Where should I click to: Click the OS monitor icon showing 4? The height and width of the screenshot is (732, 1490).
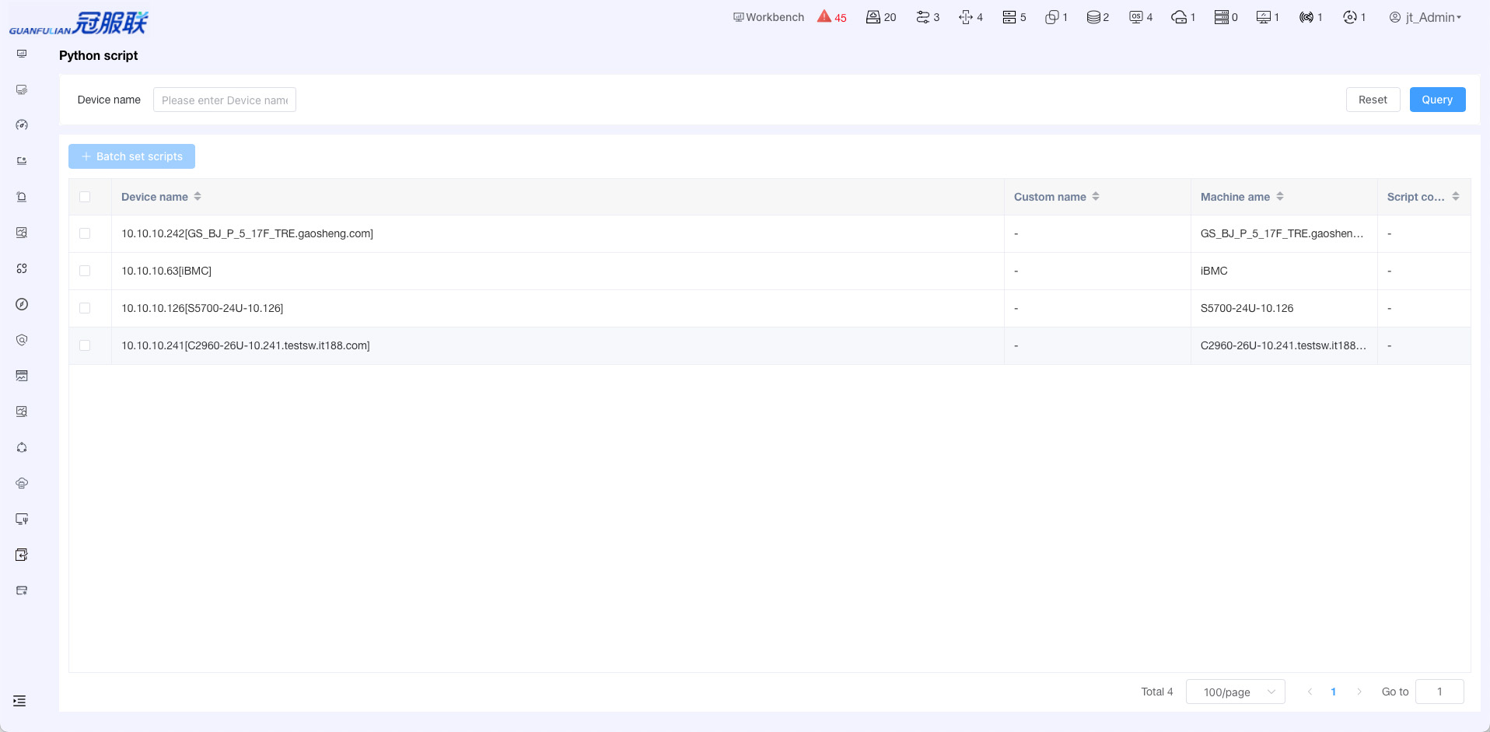tap(1140, 17)
